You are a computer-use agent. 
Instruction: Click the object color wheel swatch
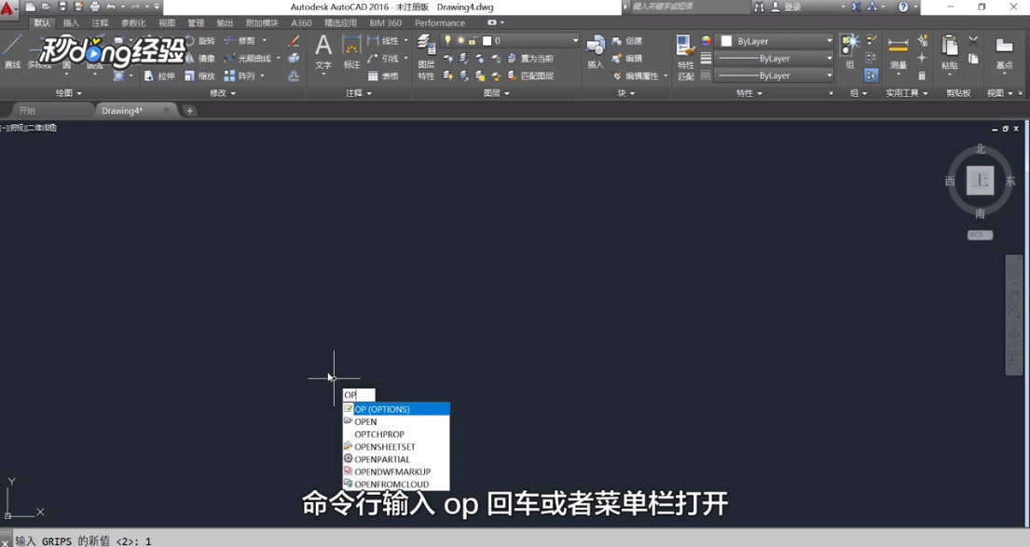pyautogui.click(x=706, y=41)
